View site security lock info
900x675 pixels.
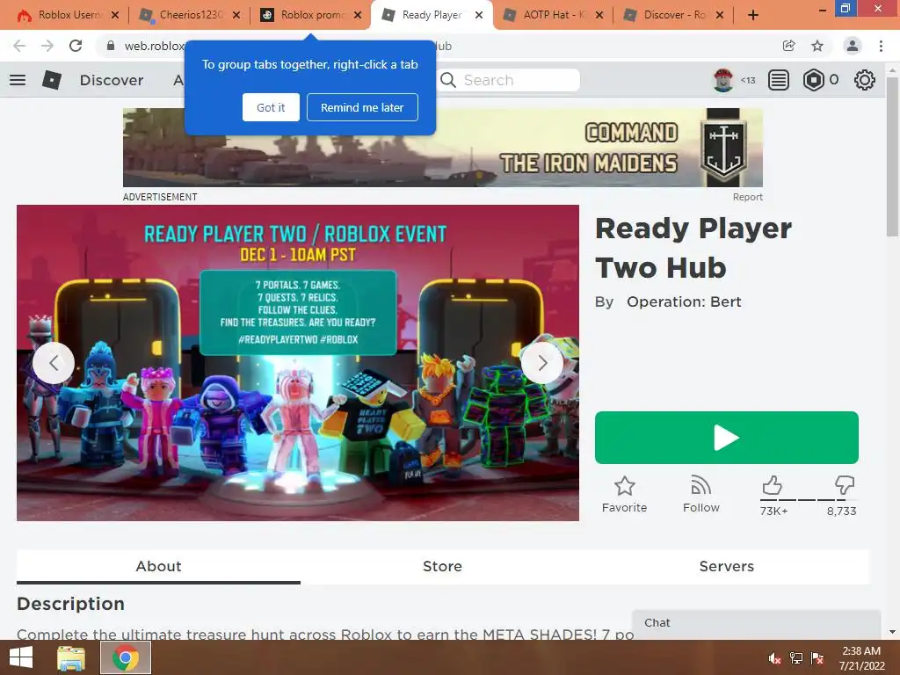(x=111, y=46)
